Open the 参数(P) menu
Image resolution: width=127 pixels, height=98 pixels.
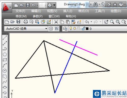click(x=38, y=16)
